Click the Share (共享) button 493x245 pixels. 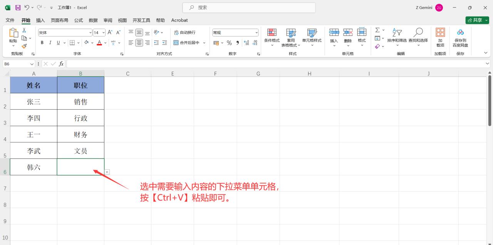click(477, 20)
